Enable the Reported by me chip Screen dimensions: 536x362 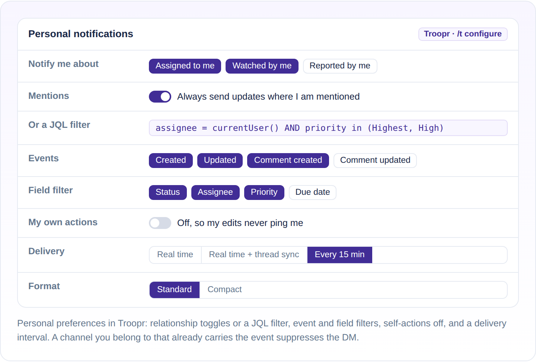(x=340, y=66)
